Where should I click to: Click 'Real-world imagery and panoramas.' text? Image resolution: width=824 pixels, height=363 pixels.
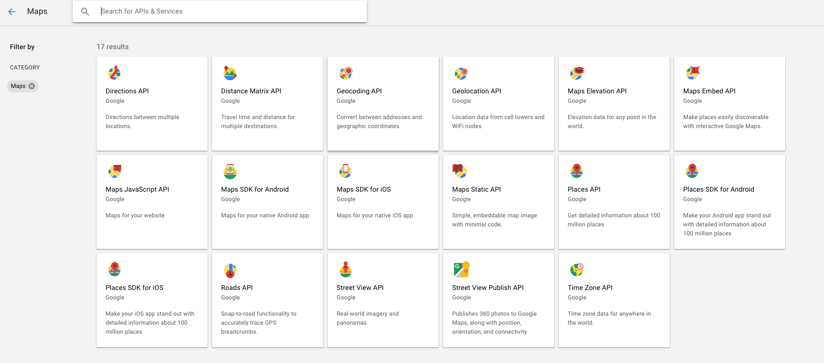368,318
